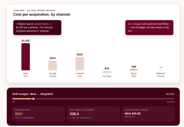The width and height of the screenshot is (184, 127).
Task: Click the $2,000 shift amount readout
Action: 170,94
